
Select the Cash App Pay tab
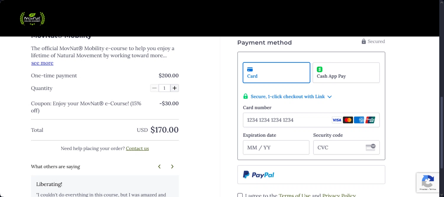click(x=346, y=73)
